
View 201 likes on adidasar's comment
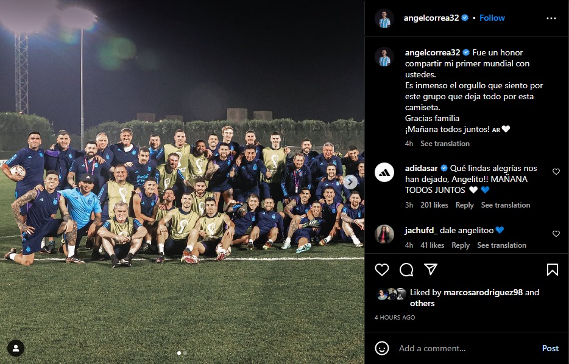(434, 205)
